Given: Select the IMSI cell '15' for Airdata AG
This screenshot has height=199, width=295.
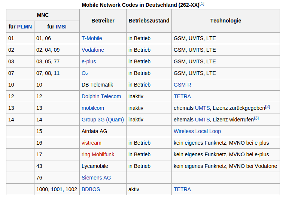Looking at the screenshot, I should [57, 131].
